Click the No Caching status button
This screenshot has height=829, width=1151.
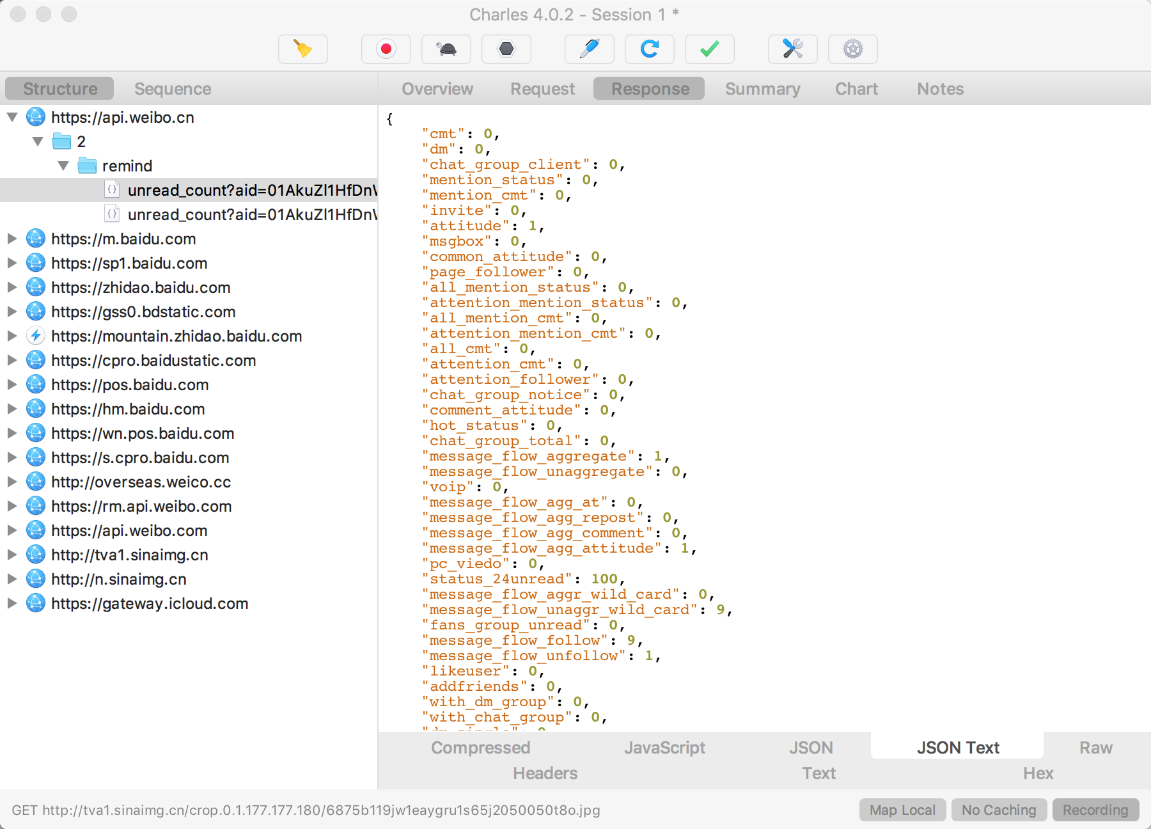pyautogui.click(x=999, y=810)
